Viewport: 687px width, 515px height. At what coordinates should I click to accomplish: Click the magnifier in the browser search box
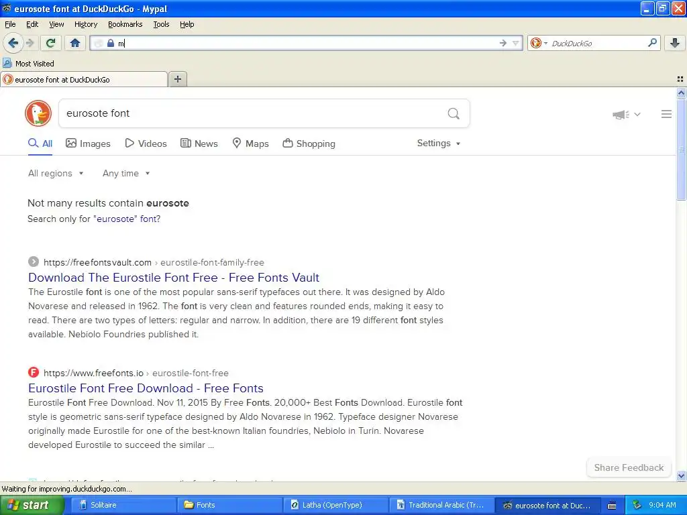point(652,42)
